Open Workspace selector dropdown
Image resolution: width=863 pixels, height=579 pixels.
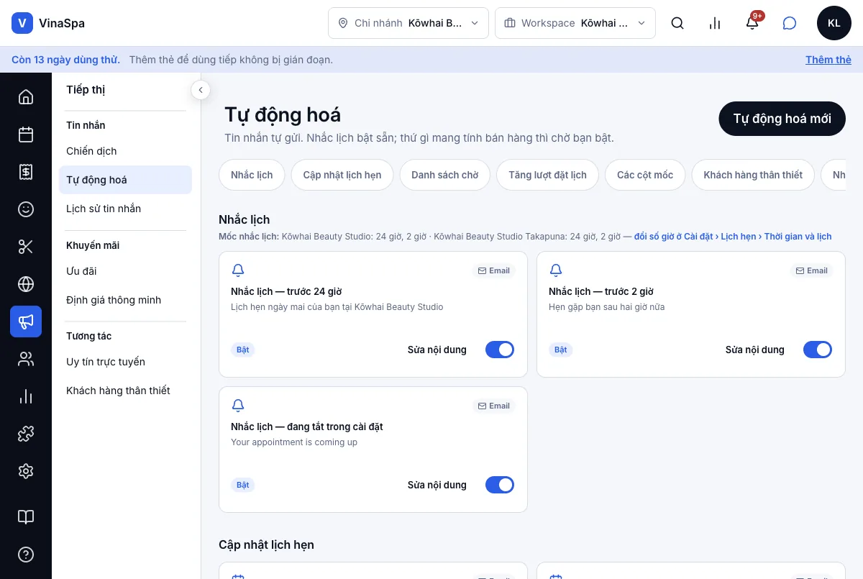tap(575, 23)
